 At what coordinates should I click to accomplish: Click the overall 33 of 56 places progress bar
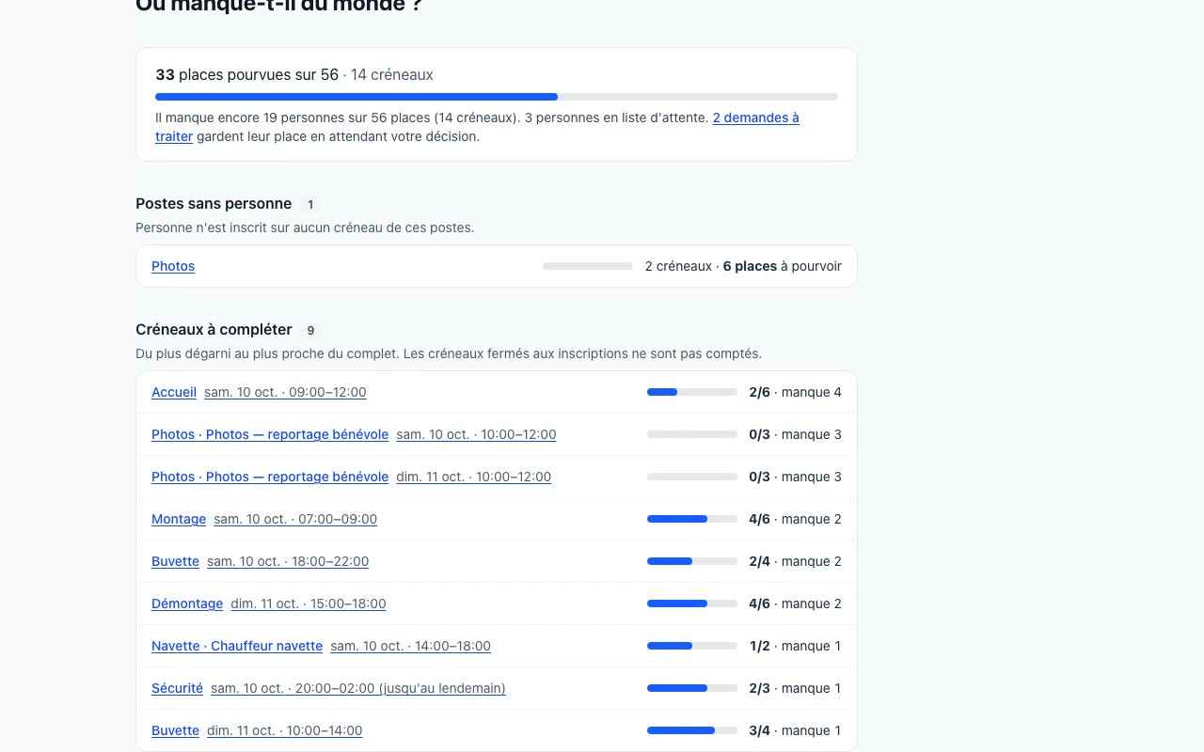click(497, 97)
